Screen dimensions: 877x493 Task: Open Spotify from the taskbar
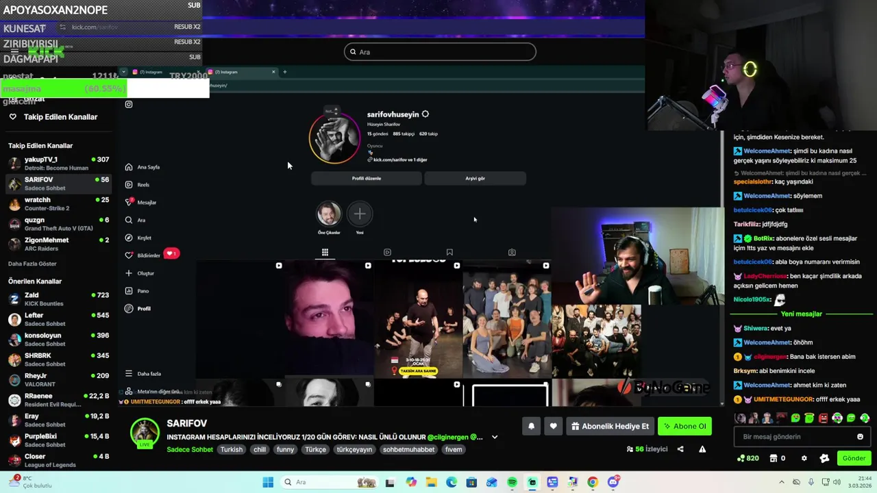pyautogui.click(x=512, y=482)
